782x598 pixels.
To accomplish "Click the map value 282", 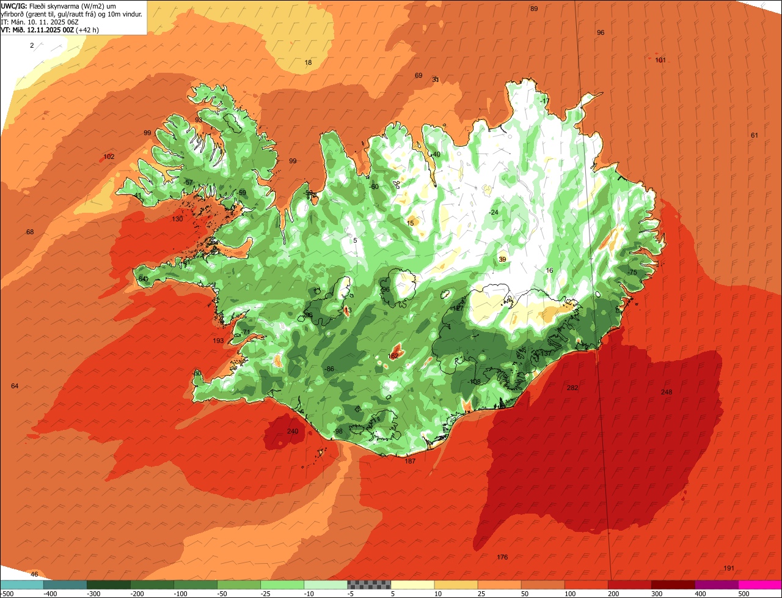I will pos(572,388).
